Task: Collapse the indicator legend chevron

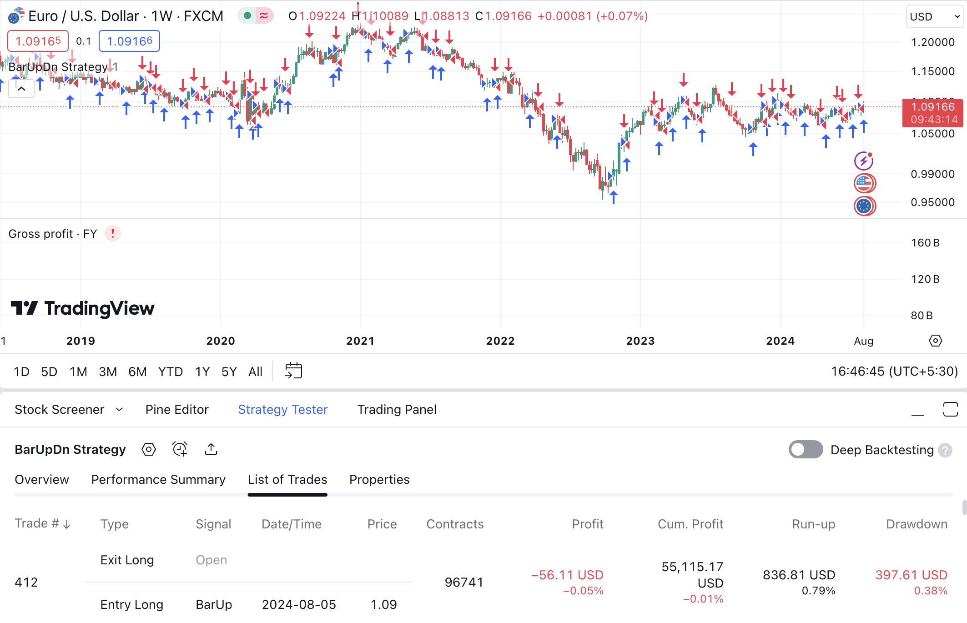Action: pos(21,89)
